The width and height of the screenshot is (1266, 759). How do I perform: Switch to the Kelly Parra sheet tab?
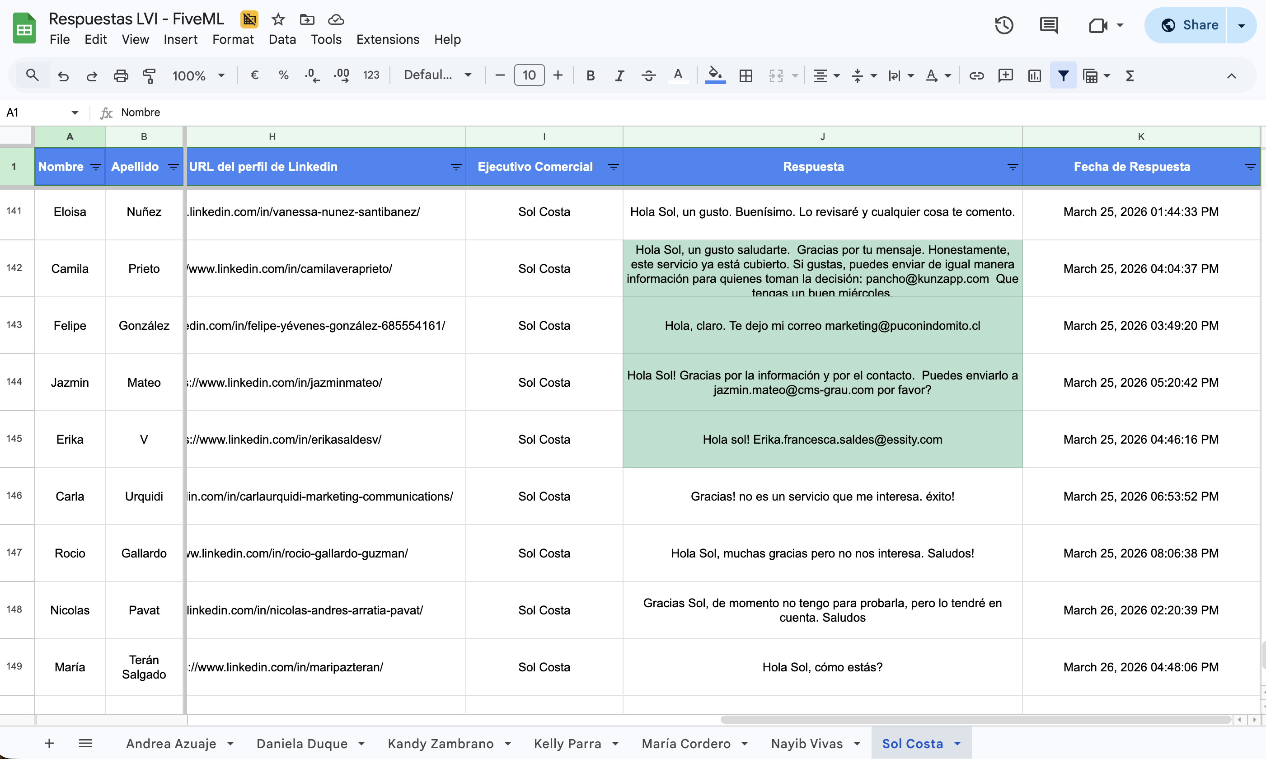(x=567, y=743)
